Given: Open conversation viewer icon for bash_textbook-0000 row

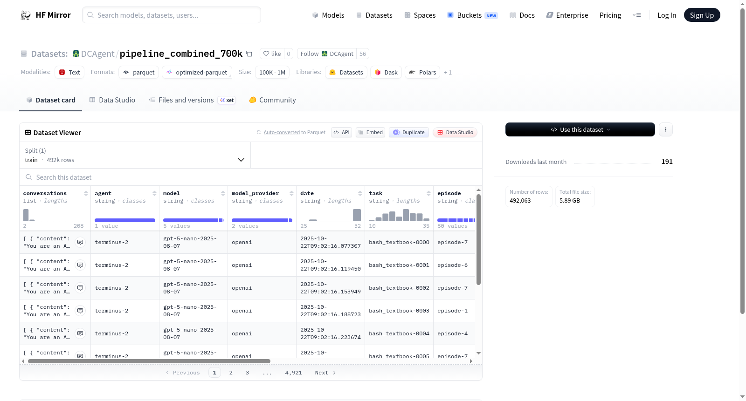Looking at the screenshot, I should (x=80, y=242).
